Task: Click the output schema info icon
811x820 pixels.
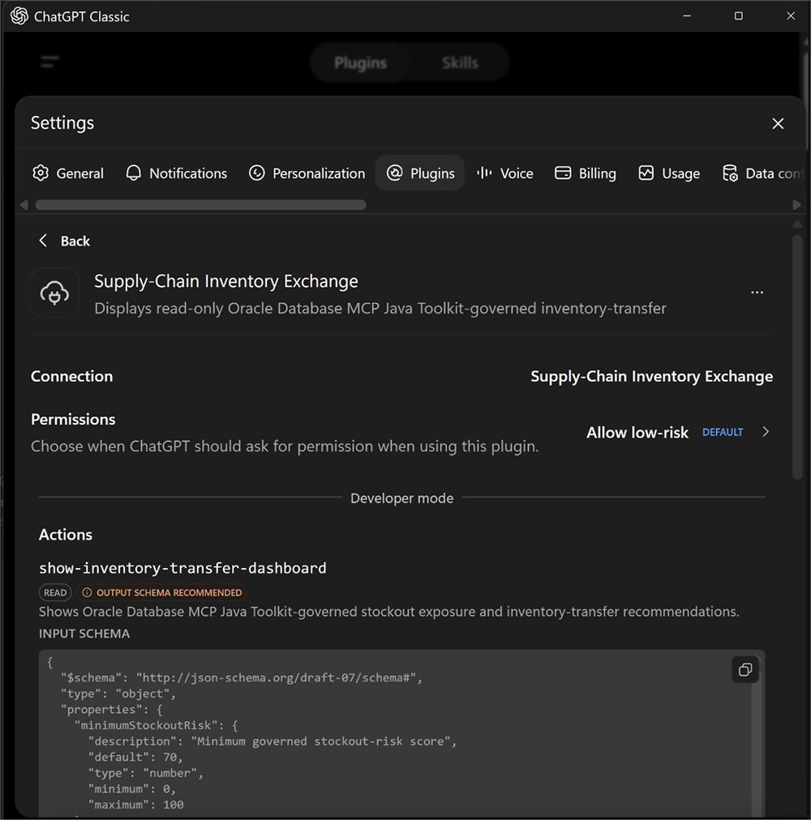Action: click(87, 592)
